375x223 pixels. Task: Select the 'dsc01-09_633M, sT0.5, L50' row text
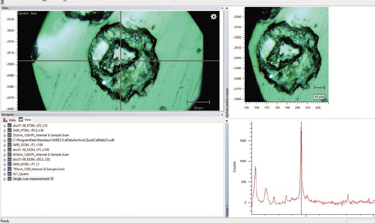click(31, 159)
